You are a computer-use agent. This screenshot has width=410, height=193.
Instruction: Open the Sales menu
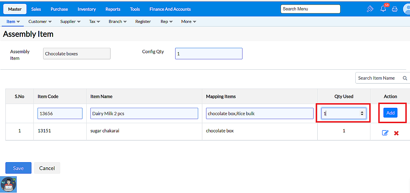[36, 9]
